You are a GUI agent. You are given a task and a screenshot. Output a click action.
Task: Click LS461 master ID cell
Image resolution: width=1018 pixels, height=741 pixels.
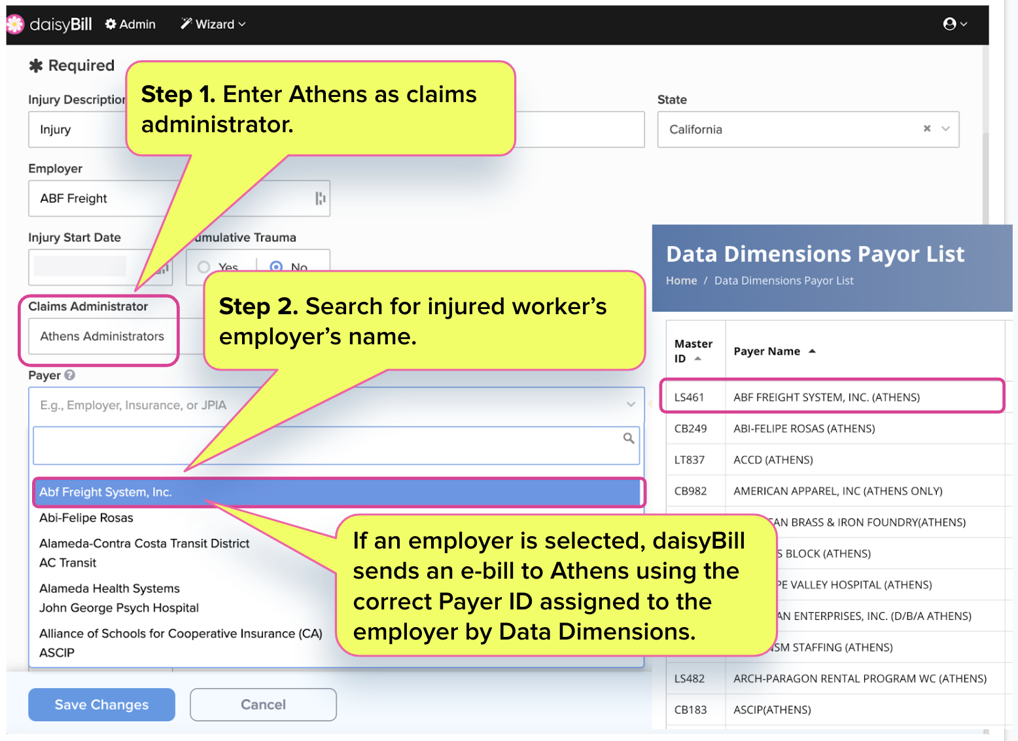click(690, 397)
